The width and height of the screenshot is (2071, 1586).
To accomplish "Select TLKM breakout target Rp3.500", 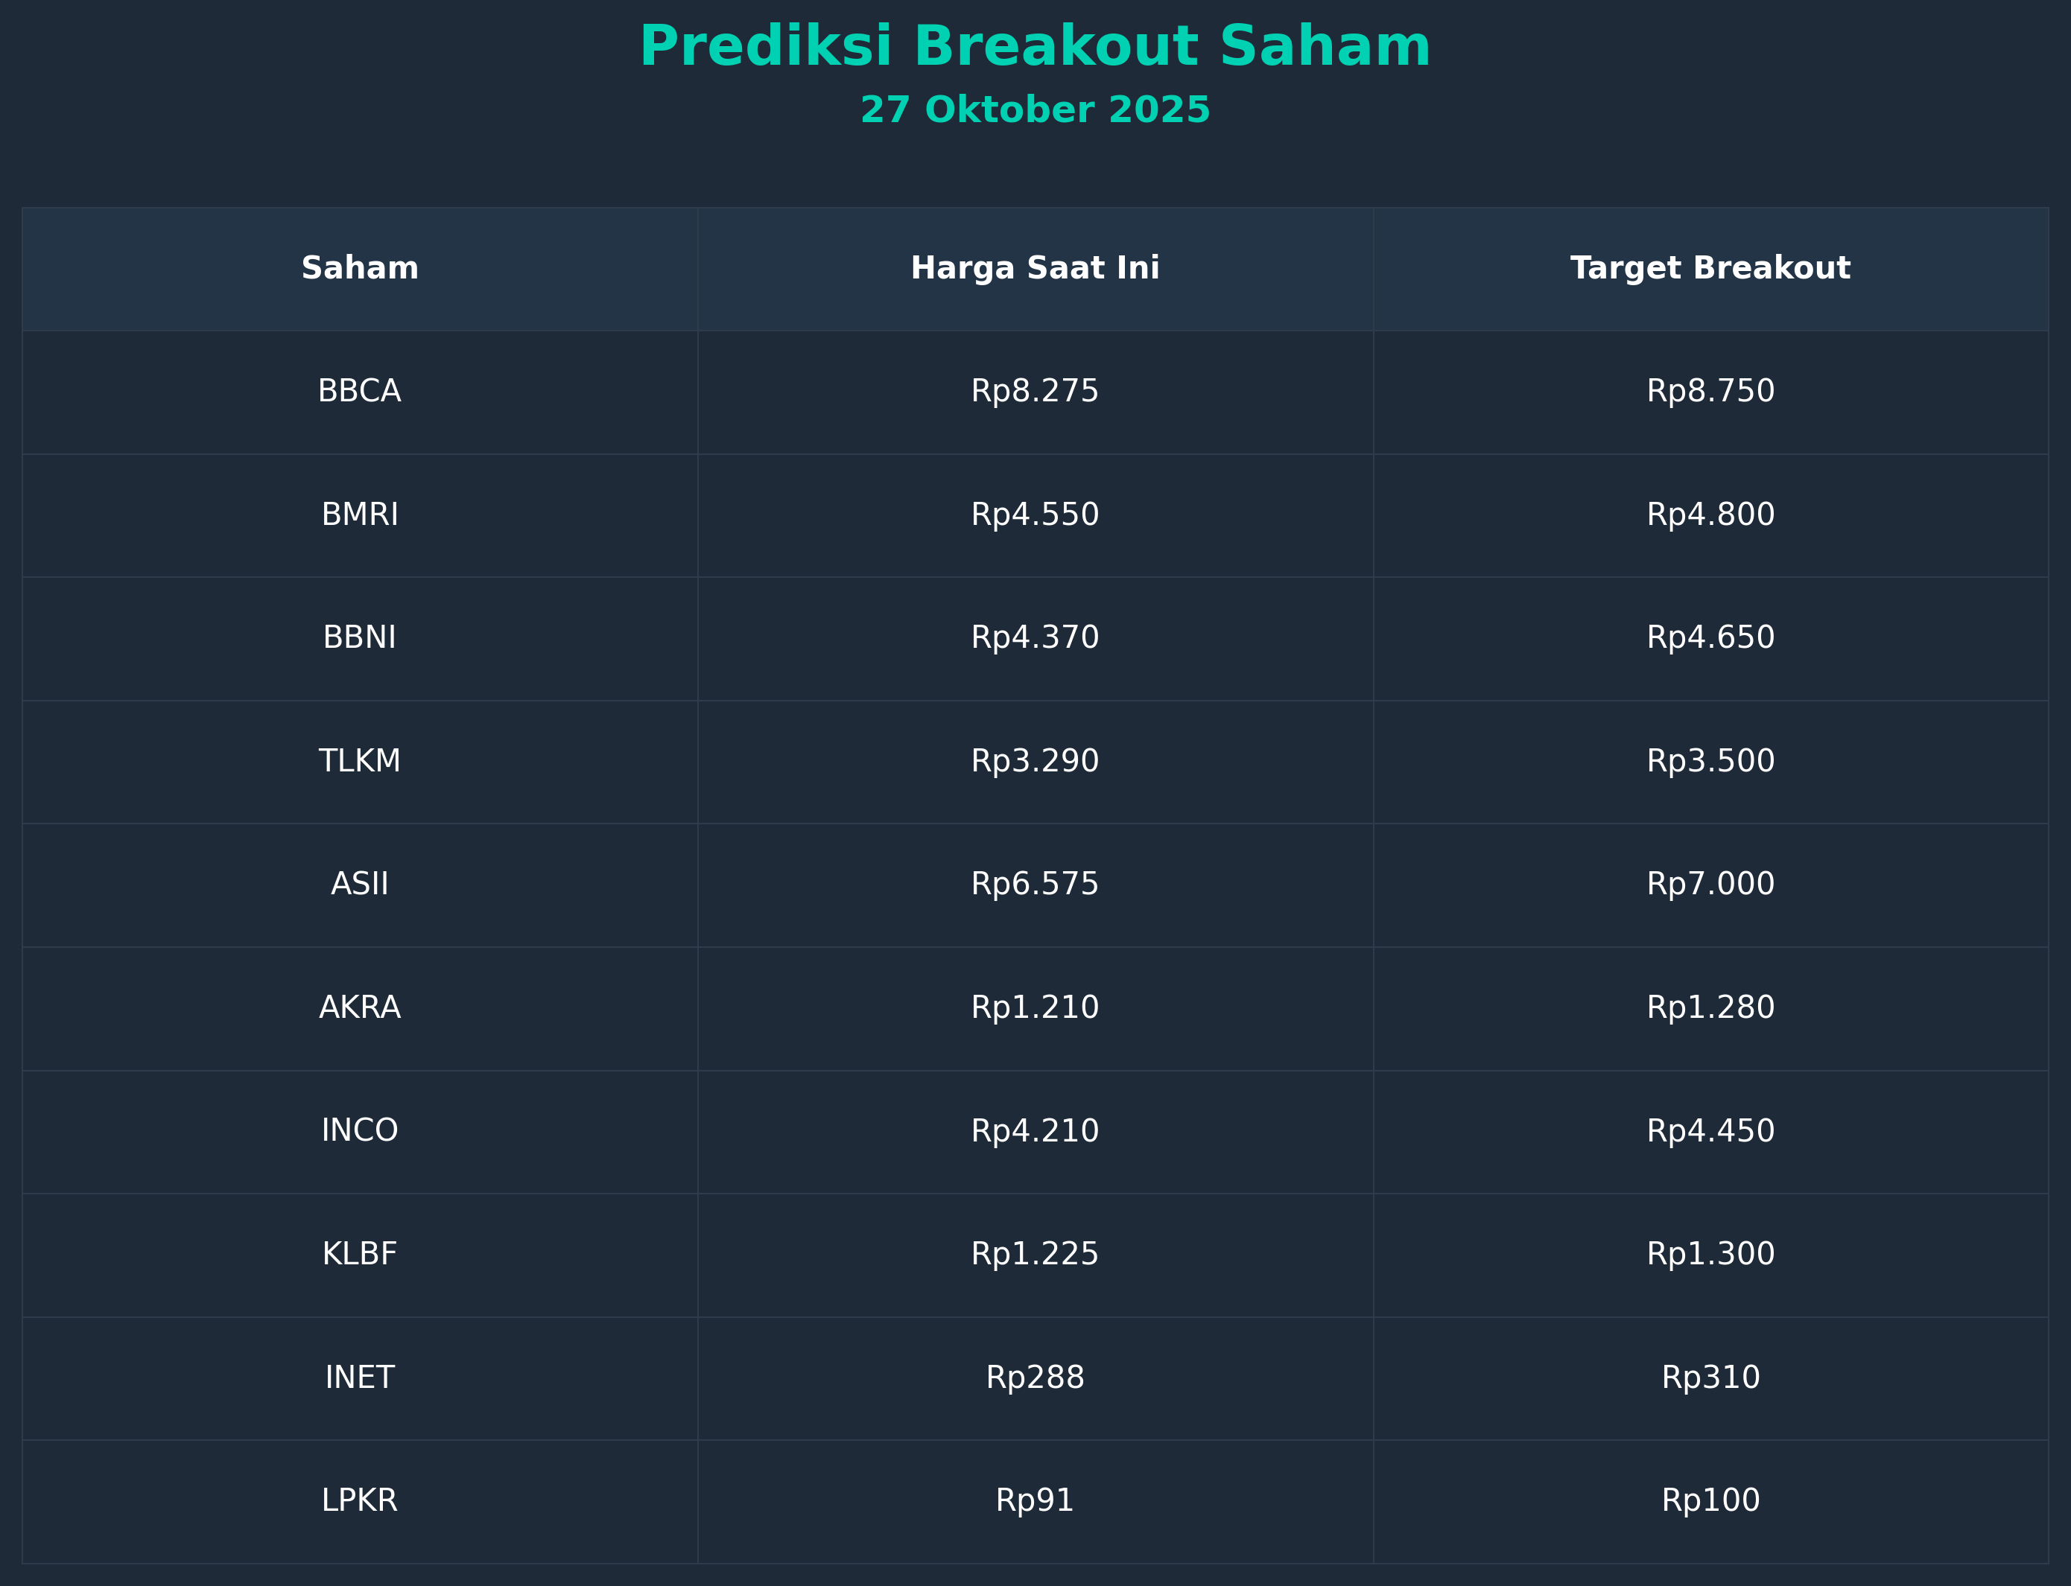I will point(1710,762).
